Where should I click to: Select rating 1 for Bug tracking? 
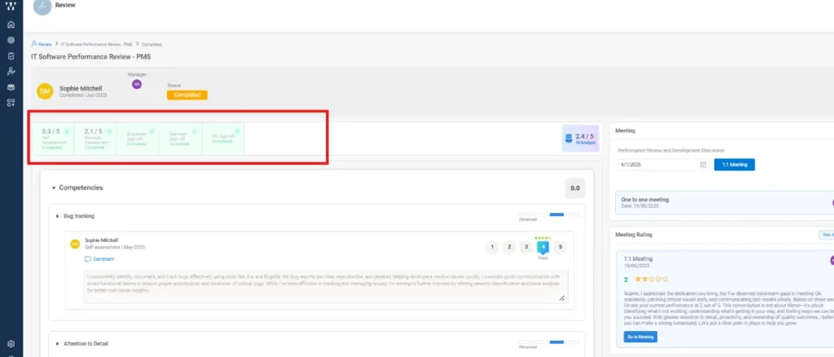[x=492, y=247]
